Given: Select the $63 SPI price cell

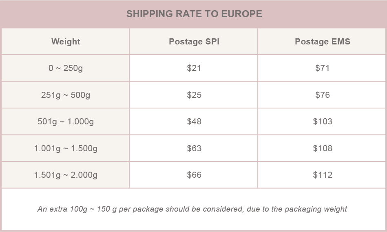Looking at the screenshot, I should (193, 148).
